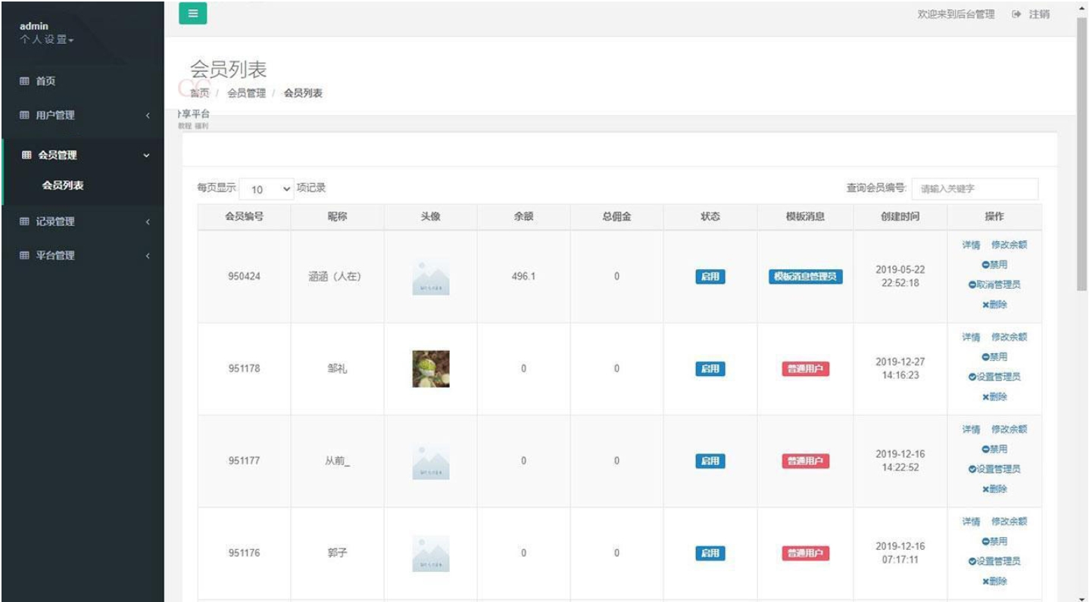Screen dimensions: 1089x602
Task: Click 设置管理员 for member 951178
Action: coord(994,377)
